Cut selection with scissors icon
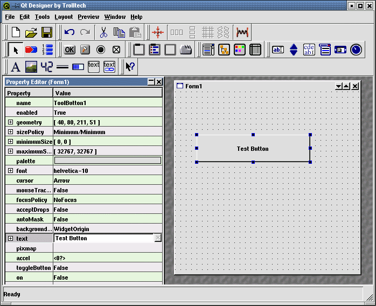Image resolution: width=376 pixels, height=306 pixels. point(103,32)
